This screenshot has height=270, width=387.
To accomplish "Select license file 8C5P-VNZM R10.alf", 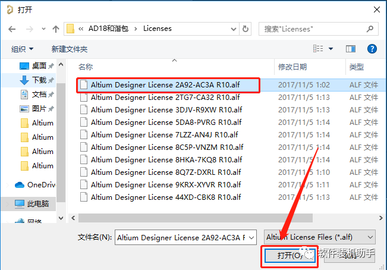I will tap(167, 147).
